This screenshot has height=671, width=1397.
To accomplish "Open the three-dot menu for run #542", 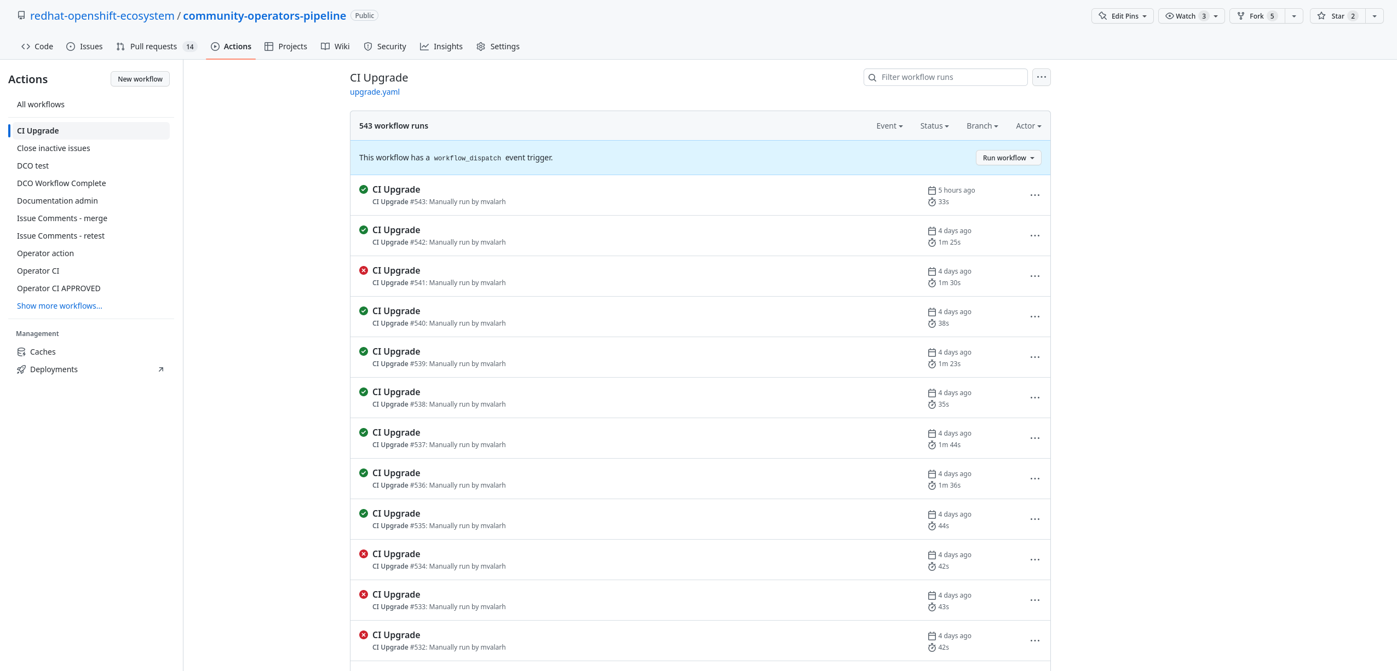I will coord(1034,235).
